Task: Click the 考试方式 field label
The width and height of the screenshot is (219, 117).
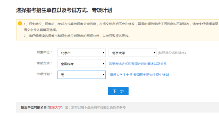Action: coord(44,63)
